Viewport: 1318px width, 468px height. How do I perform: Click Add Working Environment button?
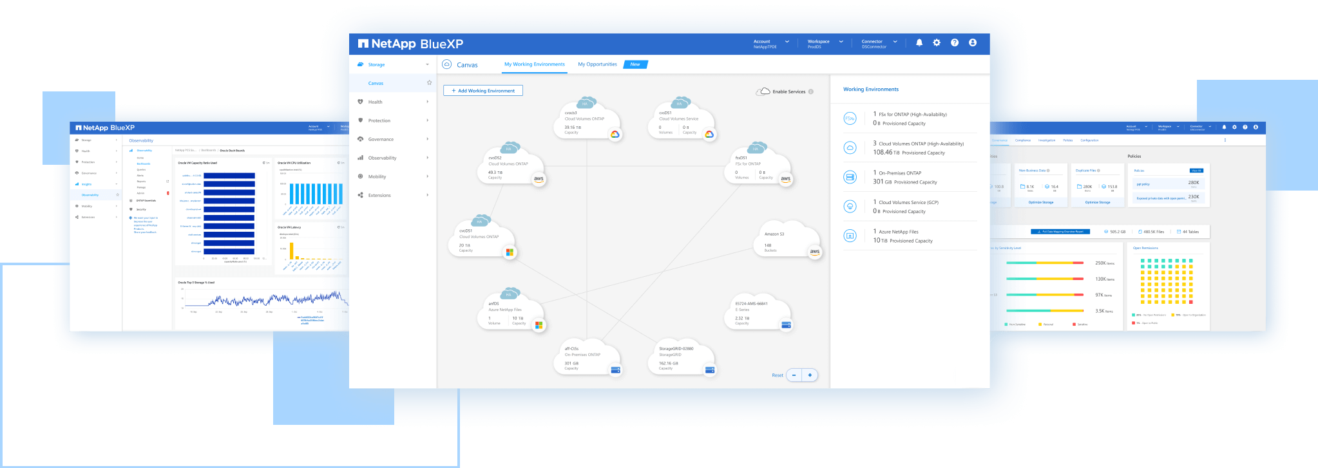(483, 91)
